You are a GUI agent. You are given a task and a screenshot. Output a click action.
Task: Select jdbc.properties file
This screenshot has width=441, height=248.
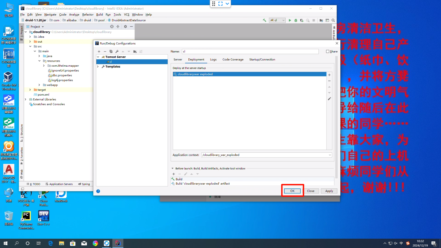point(60,75)
